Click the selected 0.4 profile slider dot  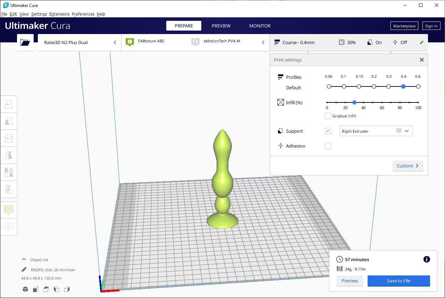tap(403, 86)
